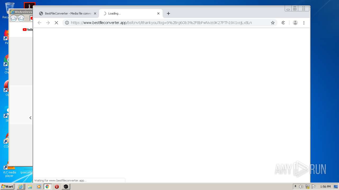
Task: Open Internet Explorer from the taskbar
Action: coord(21,187)
